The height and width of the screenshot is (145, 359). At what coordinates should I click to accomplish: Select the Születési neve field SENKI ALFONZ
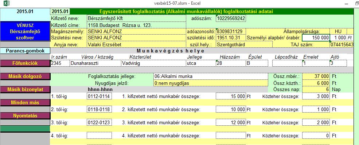[x=136, y=38]
